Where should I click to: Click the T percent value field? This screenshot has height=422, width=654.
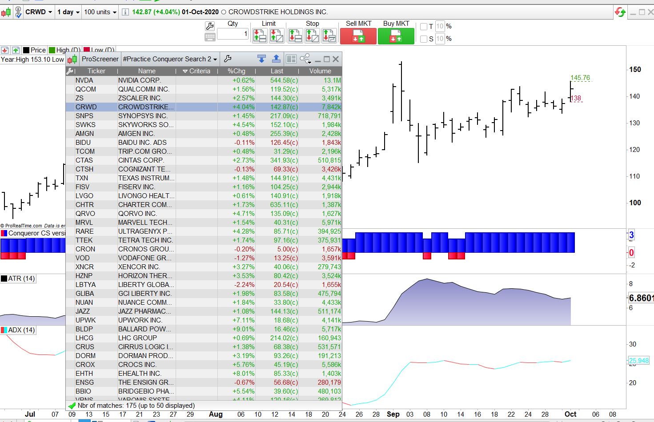tap(440, 27)
